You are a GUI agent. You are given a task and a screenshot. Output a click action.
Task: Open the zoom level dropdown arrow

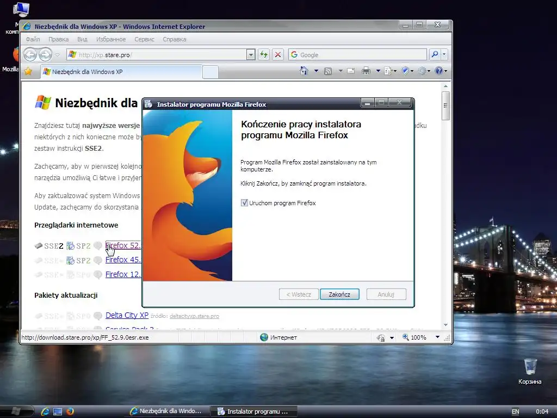pyautogui.click(x=437, y=337)
